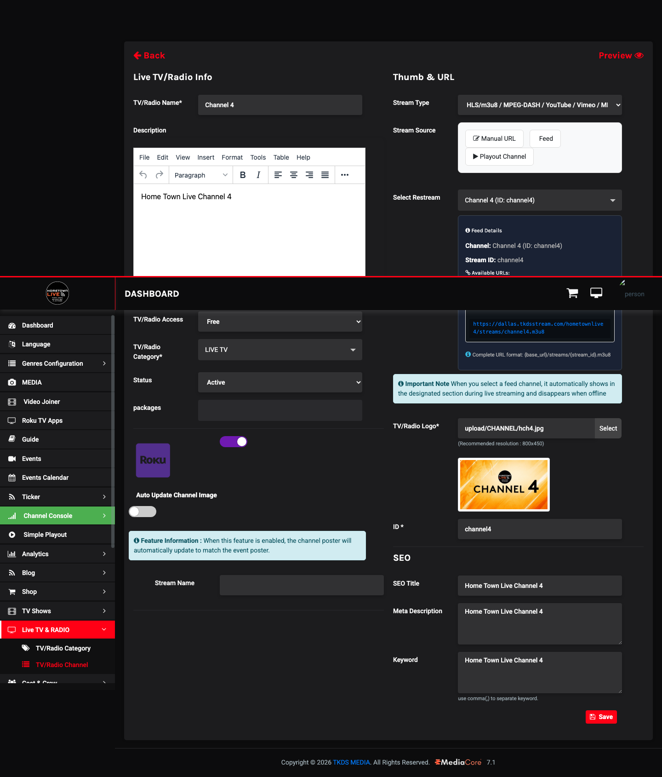Open the editor View menu

point(183,157)
